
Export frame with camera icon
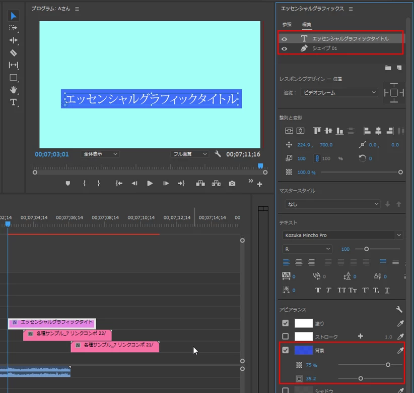(x=232, y=183)
